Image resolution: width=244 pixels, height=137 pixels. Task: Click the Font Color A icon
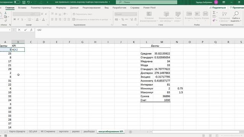click(43, 19)
